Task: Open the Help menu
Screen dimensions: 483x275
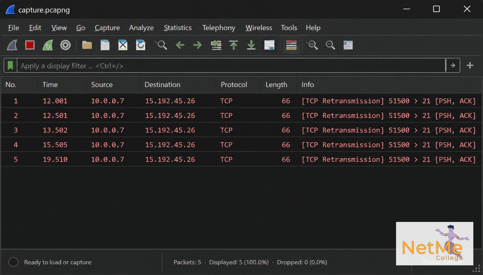Action: pos(313,28)
